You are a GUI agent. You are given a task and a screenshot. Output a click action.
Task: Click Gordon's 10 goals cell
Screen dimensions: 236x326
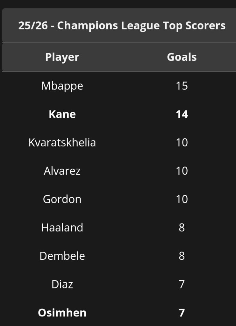click(x=182, y=199)
